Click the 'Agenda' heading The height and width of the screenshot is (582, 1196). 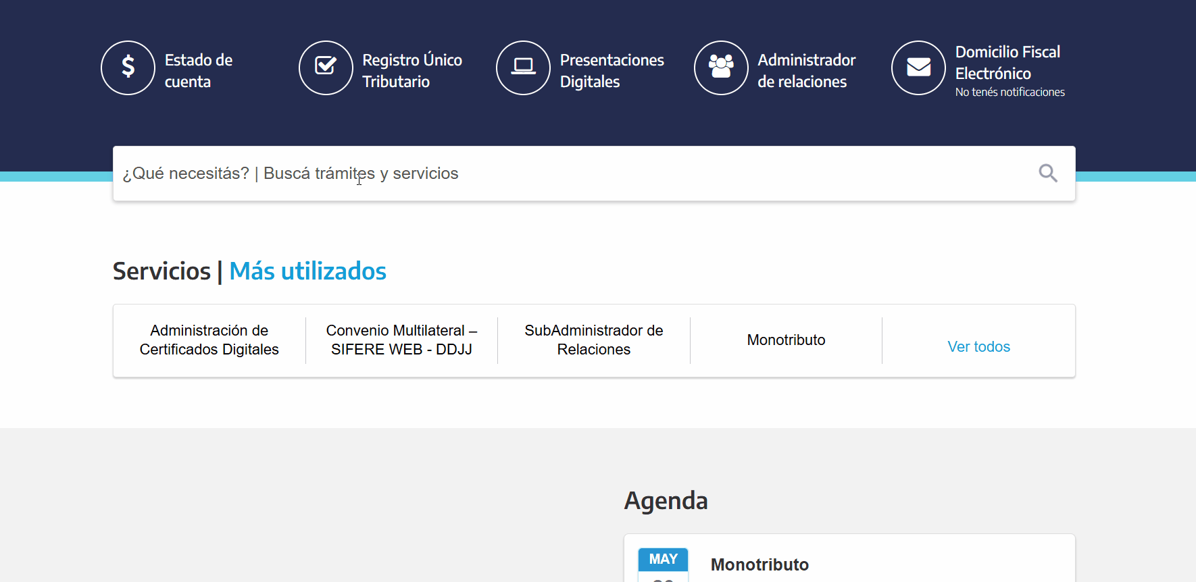(666, 501)
